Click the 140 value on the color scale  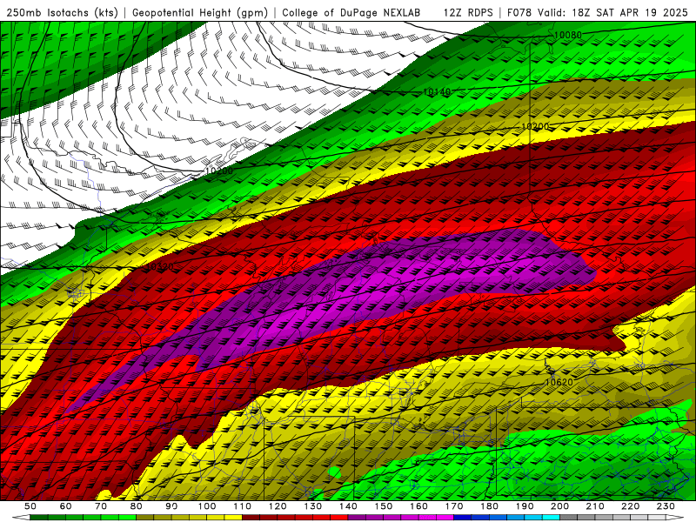[x=348, y=506]
